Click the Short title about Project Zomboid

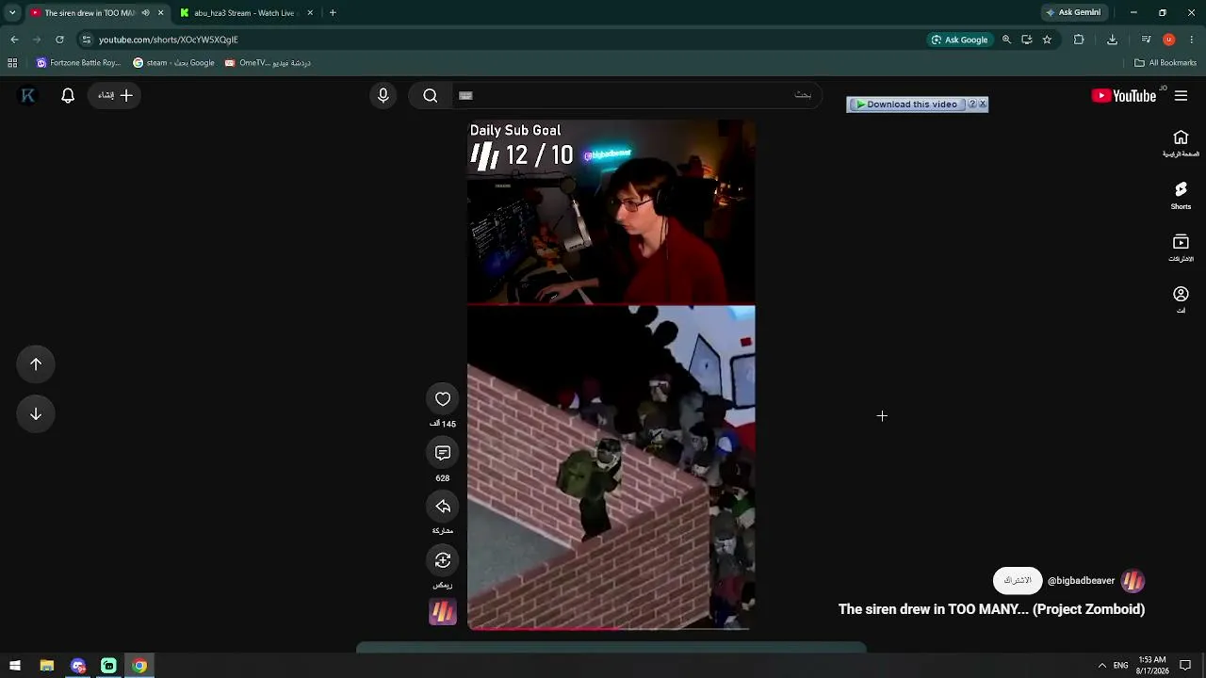click(x=991, y=609)
